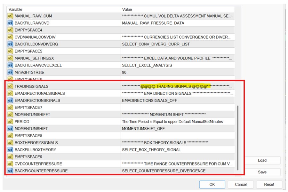Click the Cancel button

pyautogui.click(x=241, y=184)
